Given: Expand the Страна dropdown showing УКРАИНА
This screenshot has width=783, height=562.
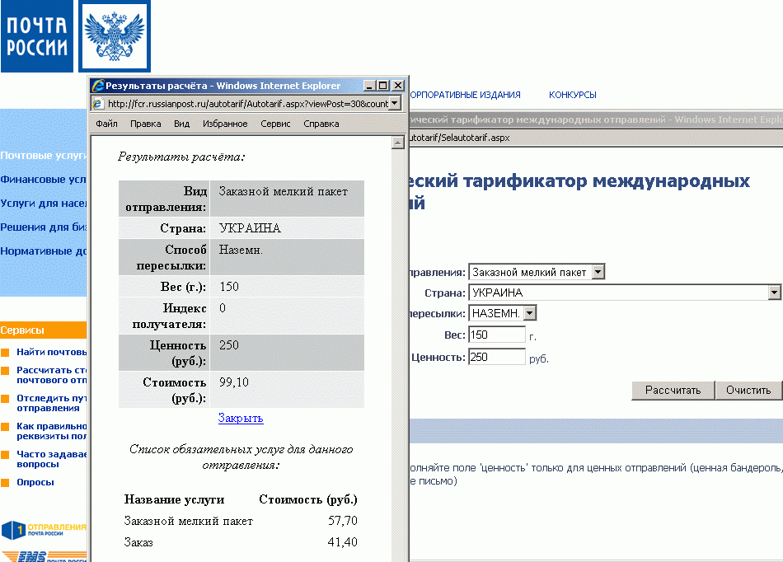Looking at the screenshot, I should pos(773,293).
